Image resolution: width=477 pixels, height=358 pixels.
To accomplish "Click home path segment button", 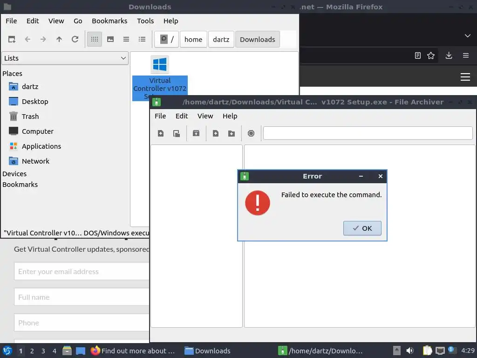I will [193, 39].
